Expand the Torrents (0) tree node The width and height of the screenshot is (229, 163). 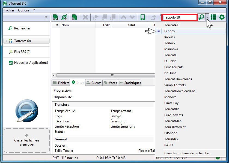coord(7,41)
